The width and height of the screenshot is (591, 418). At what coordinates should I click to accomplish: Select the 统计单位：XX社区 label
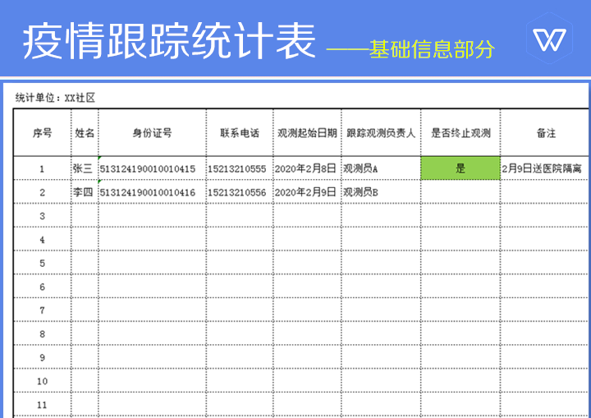point(56,98)
